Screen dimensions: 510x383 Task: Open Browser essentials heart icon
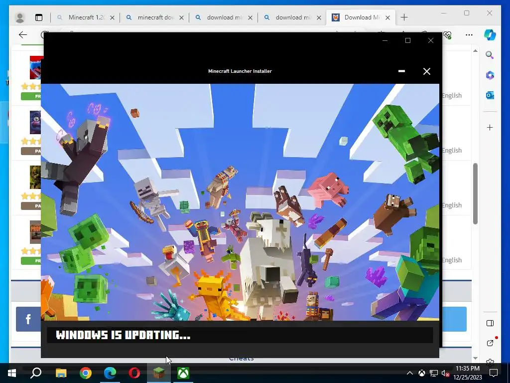(x=448, y=35)
